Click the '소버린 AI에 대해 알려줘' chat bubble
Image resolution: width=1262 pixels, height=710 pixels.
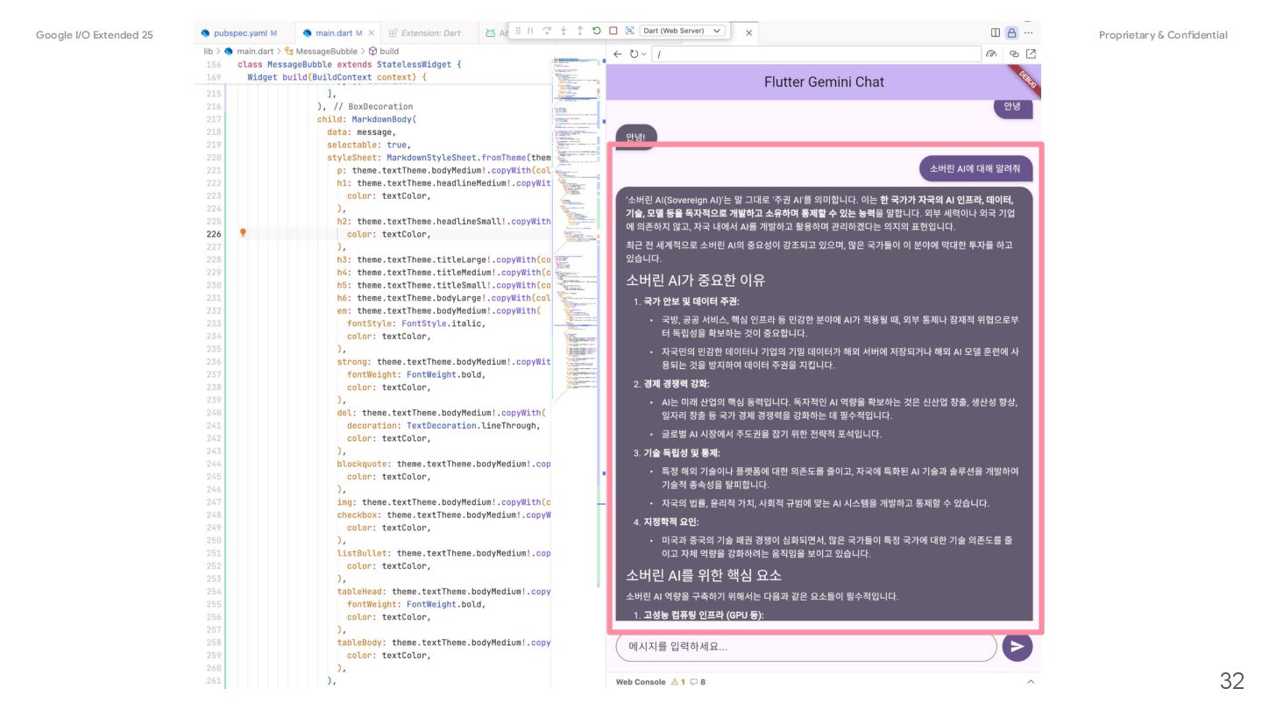pos(975,168)
